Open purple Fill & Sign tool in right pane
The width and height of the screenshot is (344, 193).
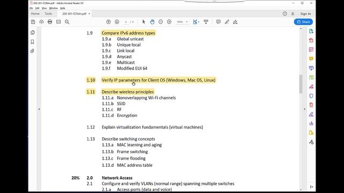click(311, 114)
